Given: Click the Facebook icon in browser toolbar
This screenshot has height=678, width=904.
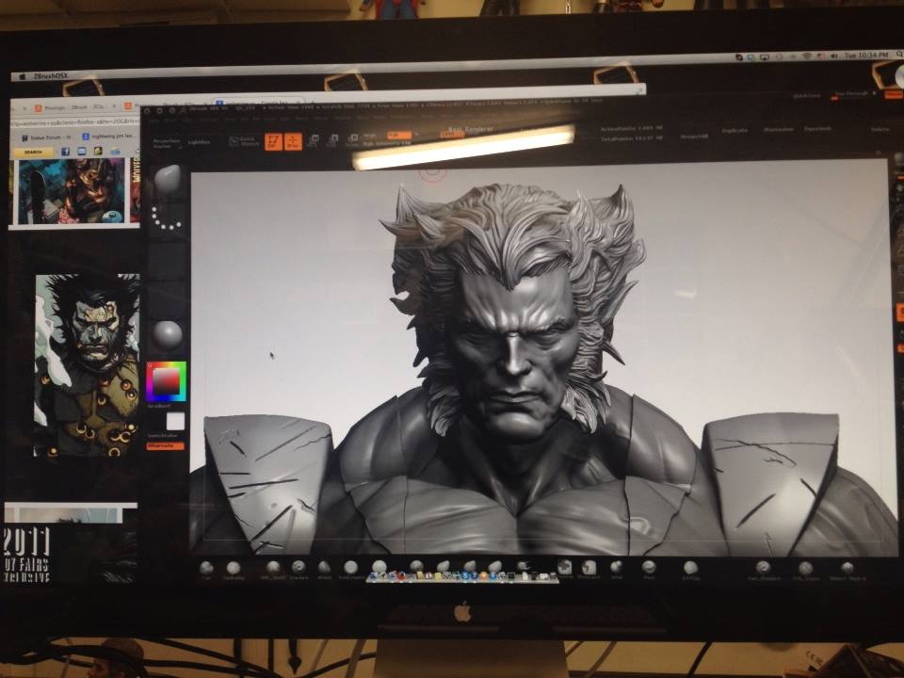Looking at the screenshot, I should pos(65,151).
